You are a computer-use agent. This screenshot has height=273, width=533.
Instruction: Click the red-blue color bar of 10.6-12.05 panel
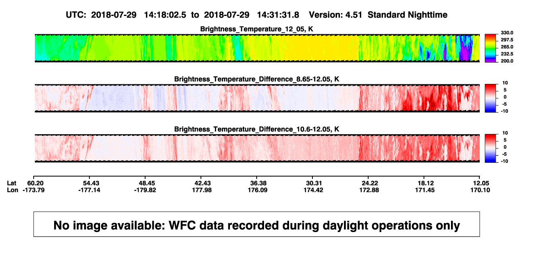pos(490,148)
